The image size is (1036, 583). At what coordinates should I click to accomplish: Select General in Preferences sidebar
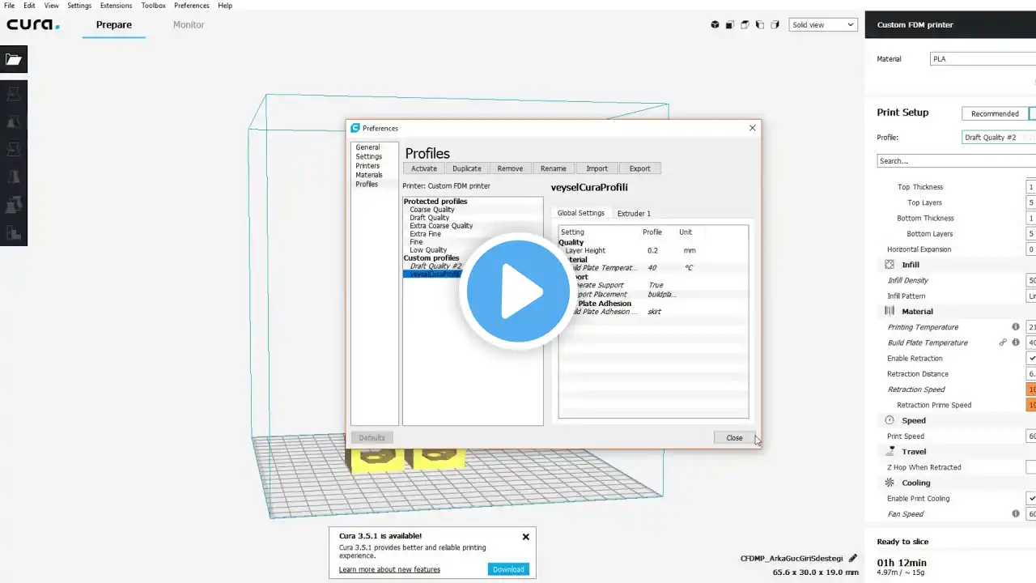click(367, 147)
